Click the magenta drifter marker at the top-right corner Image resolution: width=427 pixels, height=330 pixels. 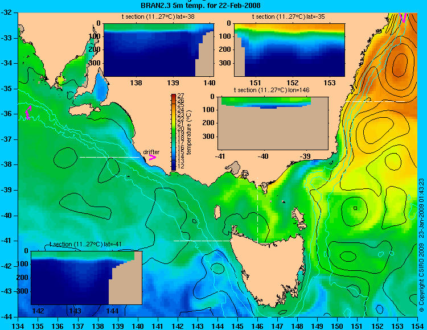[x=403, y=18]
